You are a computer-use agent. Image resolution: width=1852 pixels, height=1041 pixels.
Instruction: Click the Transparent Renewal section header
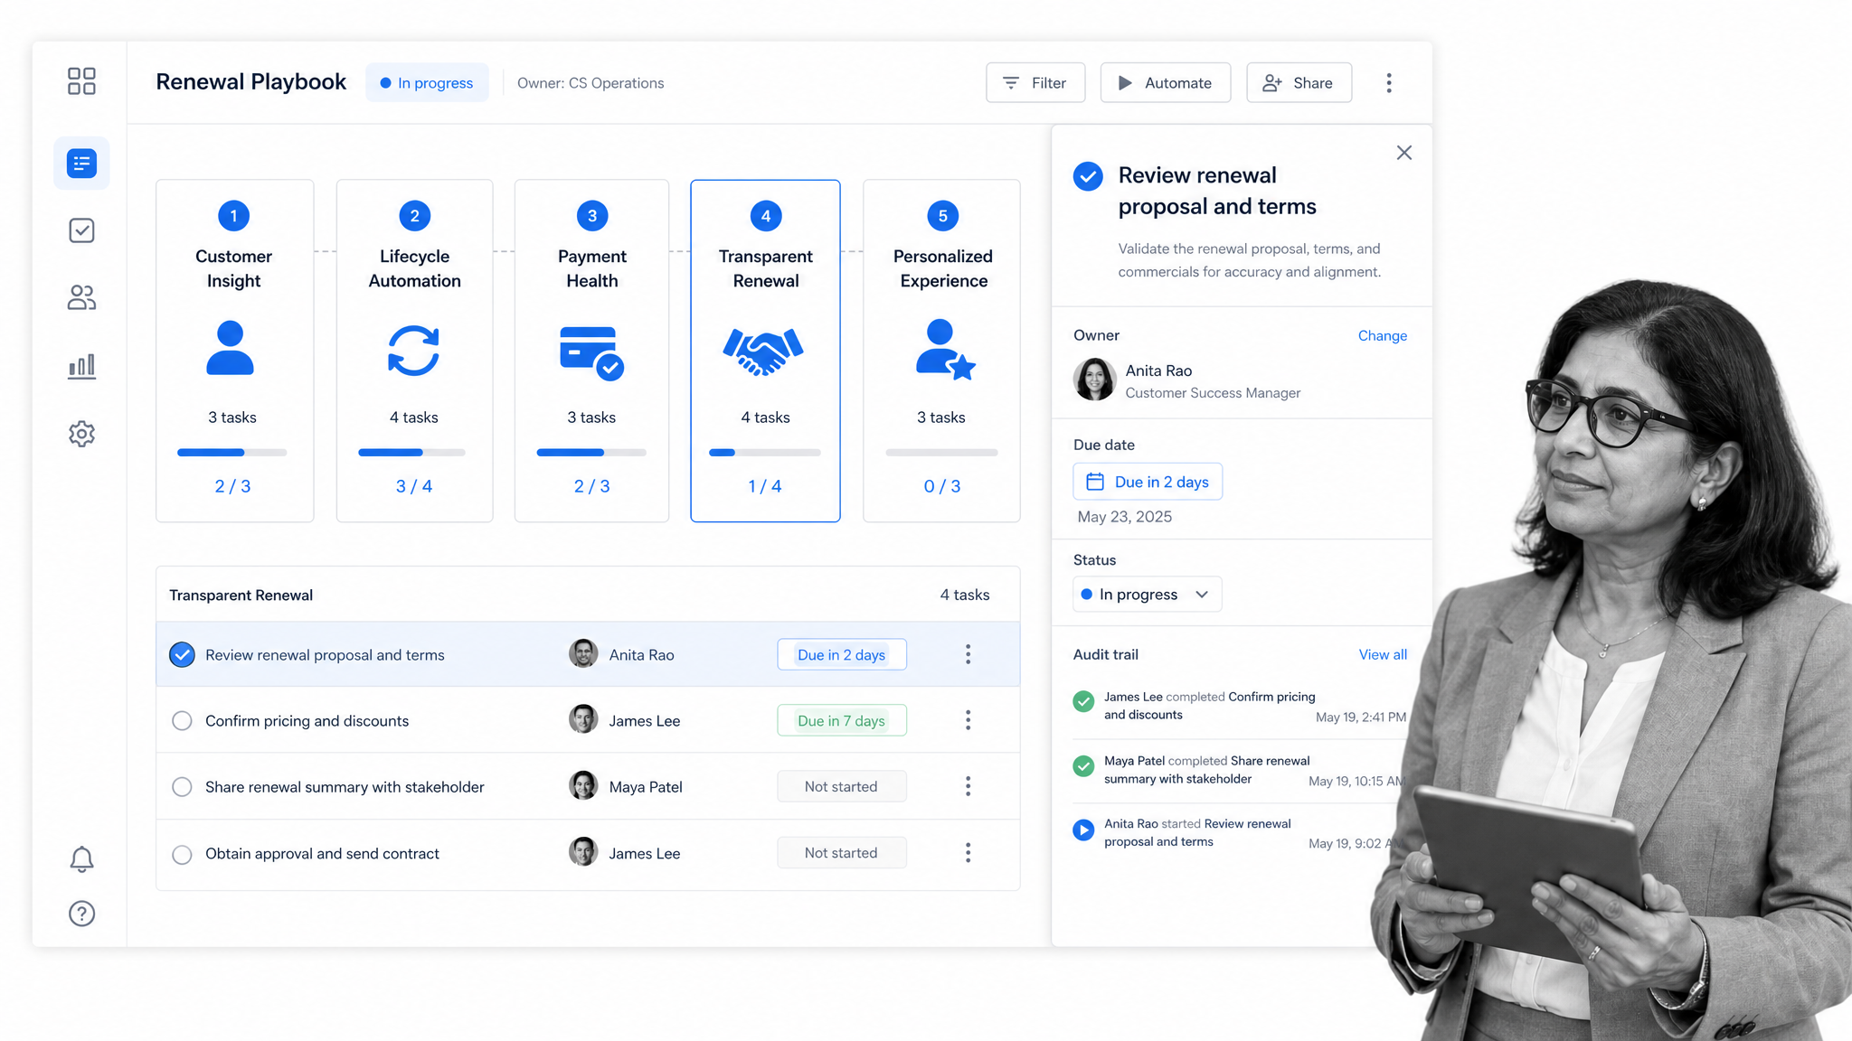[x=241, y=595]
